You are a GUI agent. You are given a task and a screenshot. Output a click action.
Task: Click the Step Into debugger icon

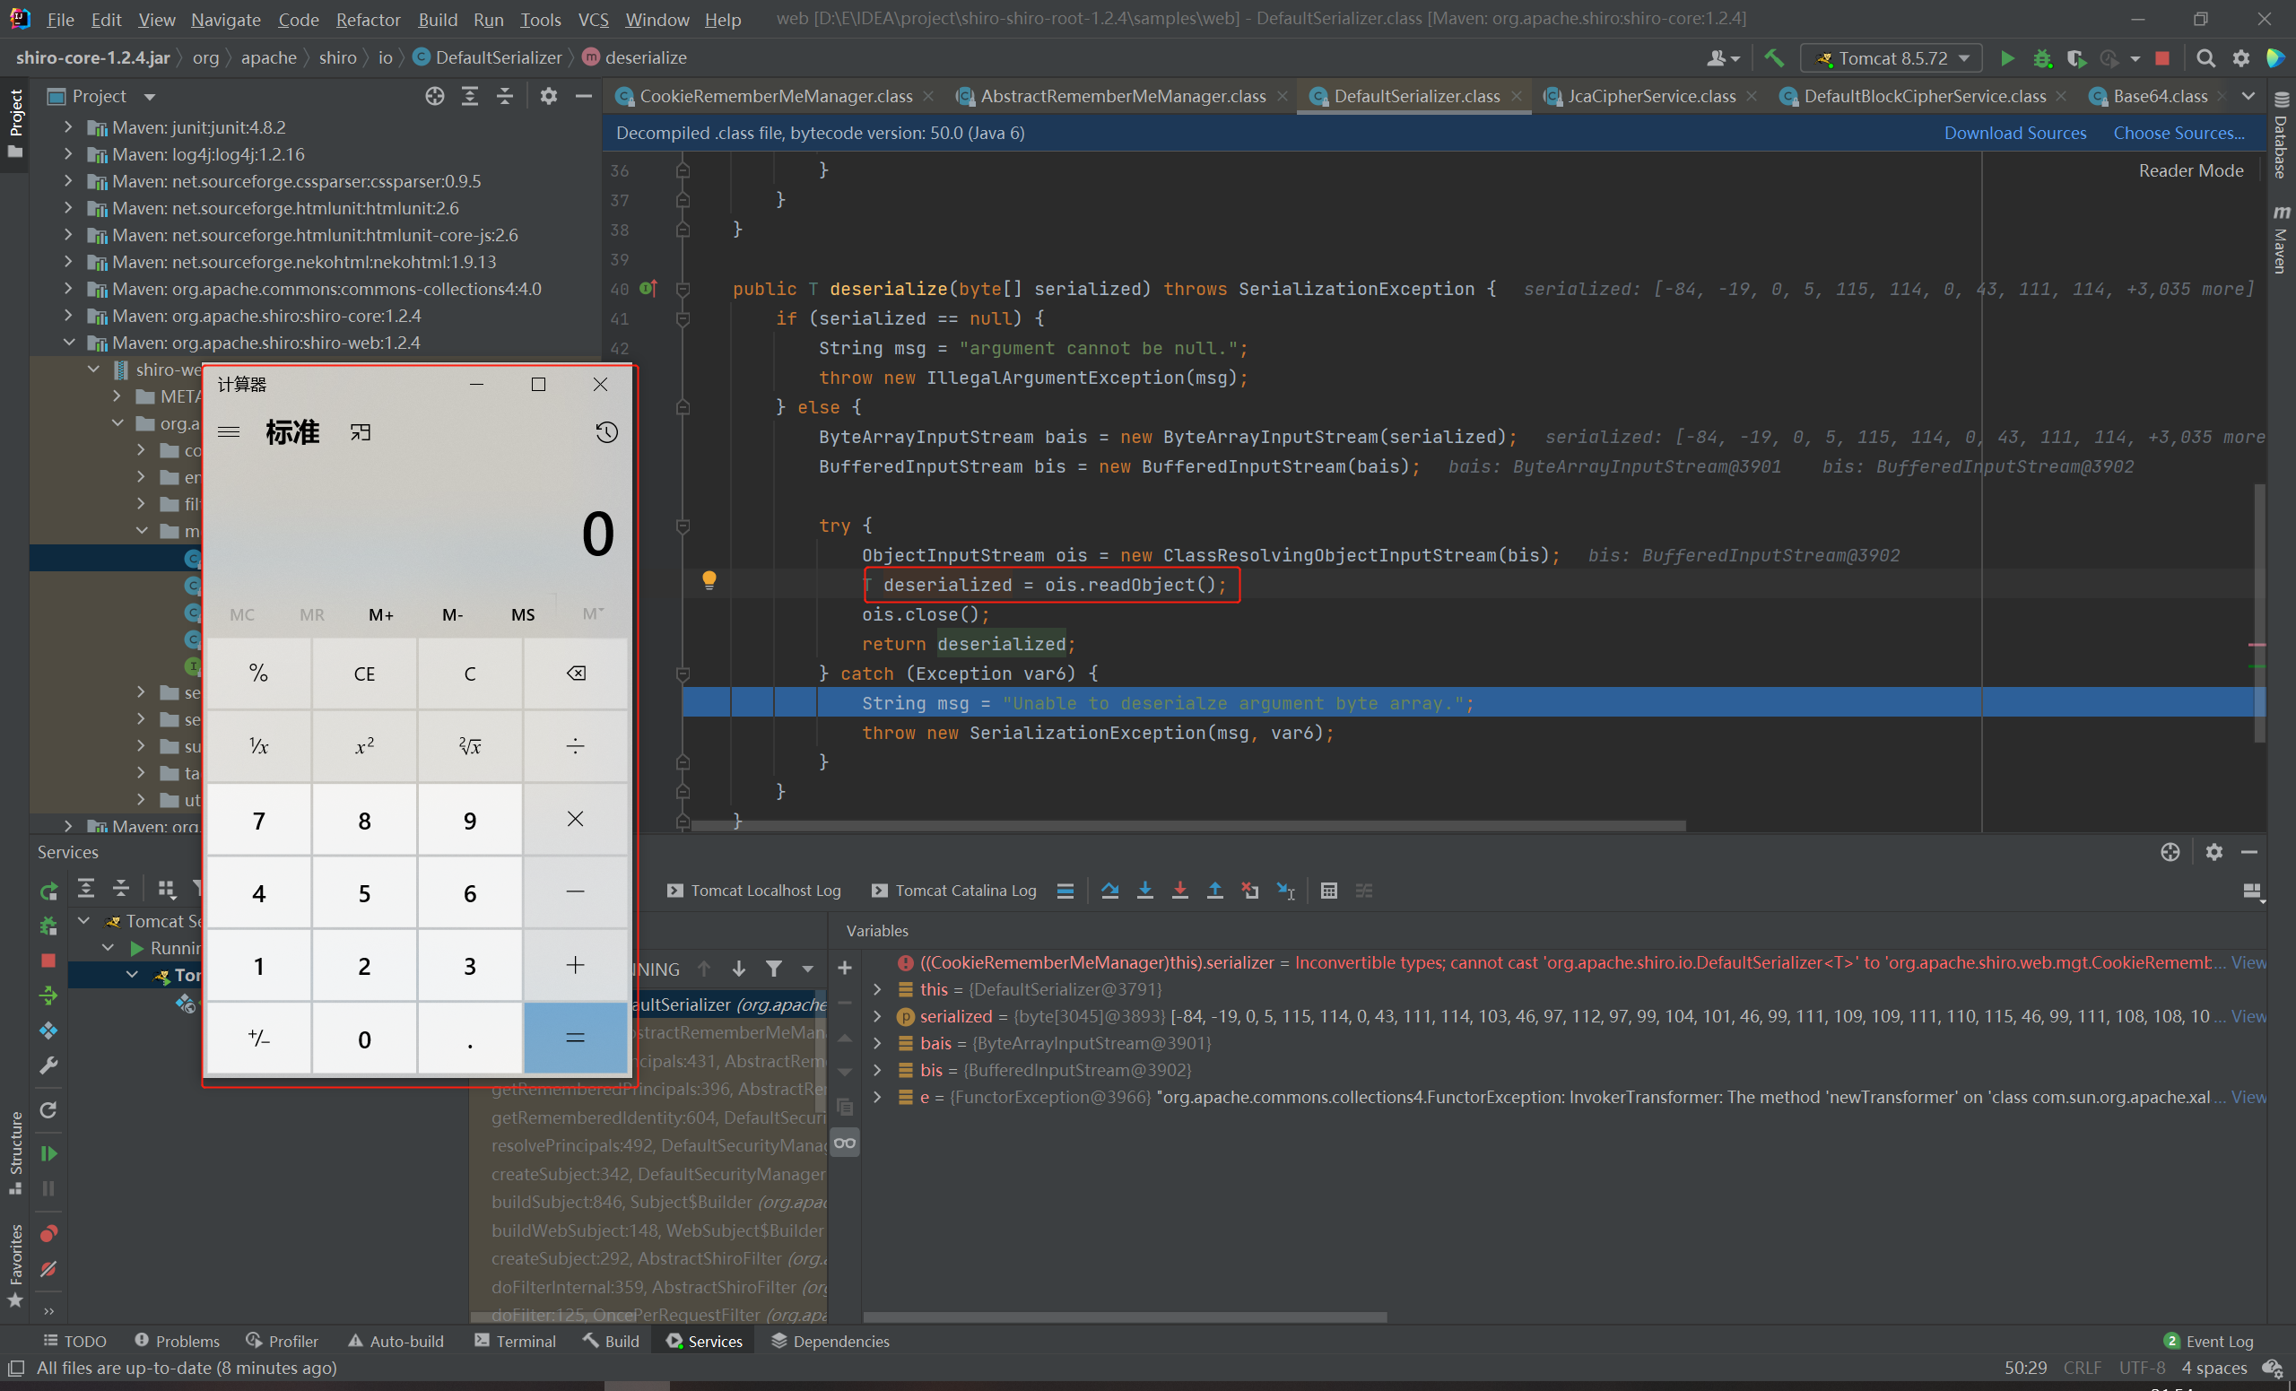pos(1144,891)
